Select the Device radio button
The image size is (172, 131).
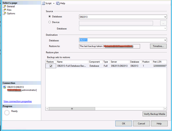coord(50,22)
